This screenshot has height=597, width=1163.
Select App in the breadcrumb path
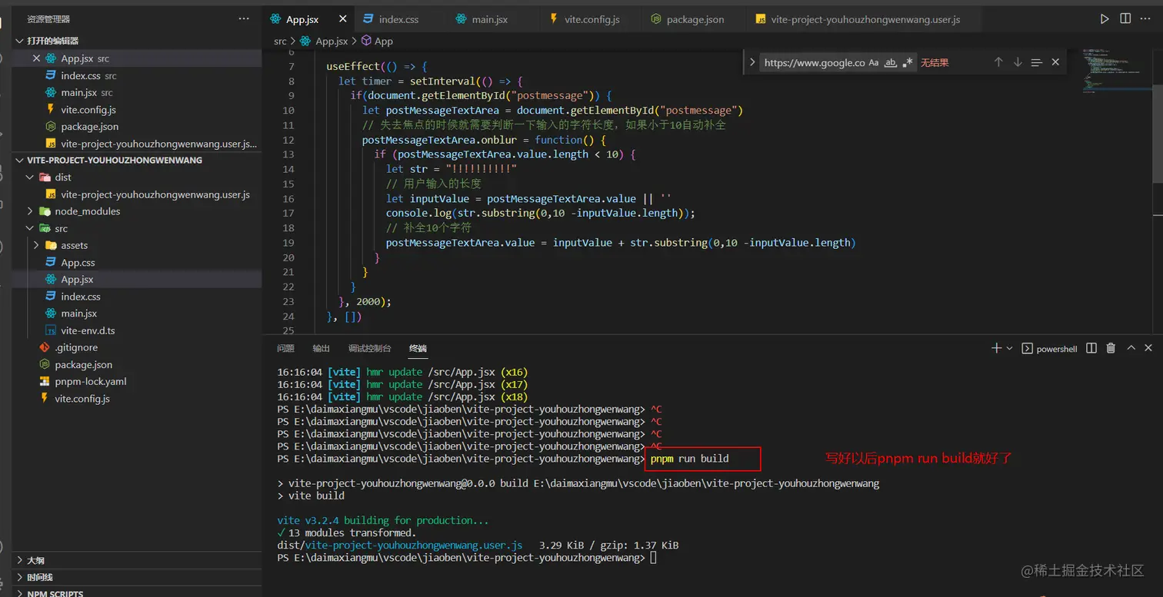tap(383, 41)
